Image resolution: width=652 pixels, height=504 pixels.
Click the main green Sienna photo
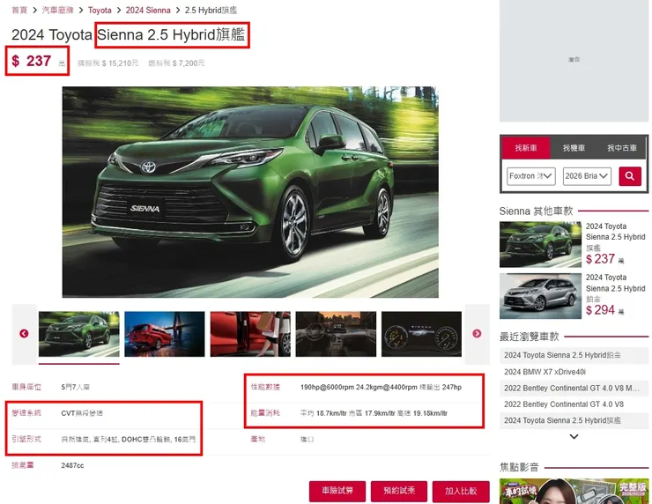[x=250, y=192]
